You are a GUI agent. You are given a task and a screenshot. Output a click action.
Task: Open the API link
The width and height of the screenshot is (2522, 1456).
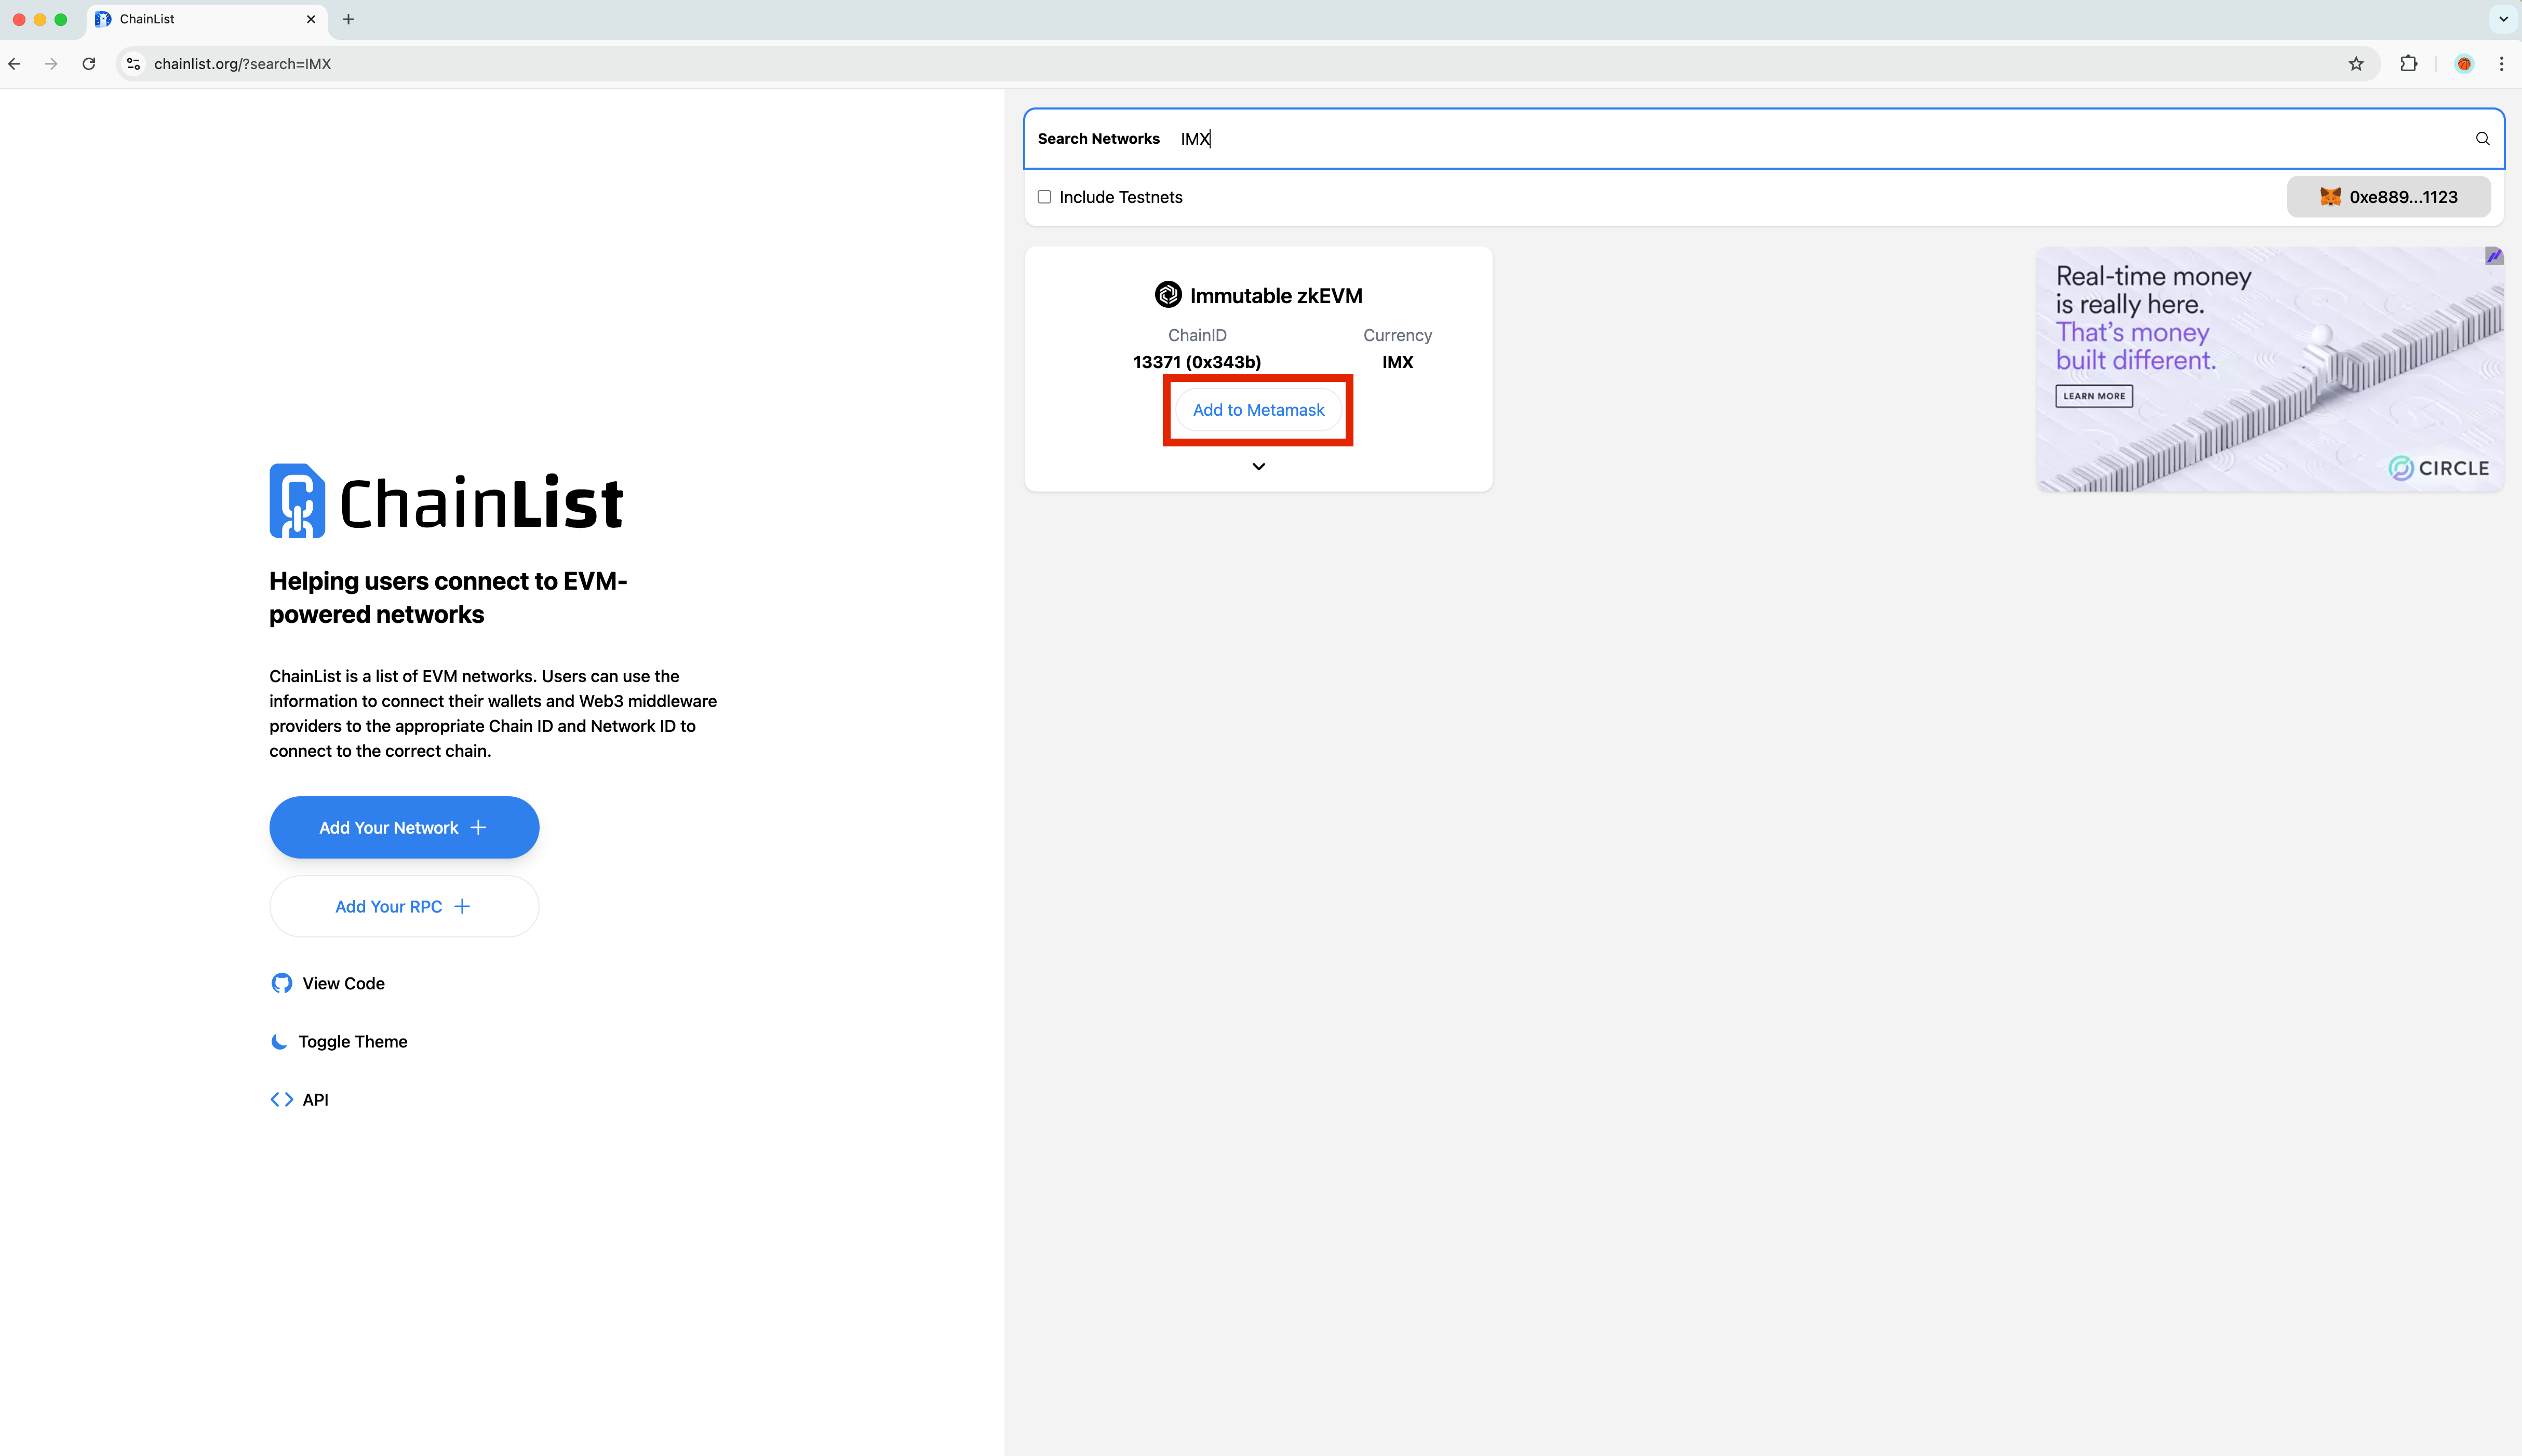coord(299,1099)
